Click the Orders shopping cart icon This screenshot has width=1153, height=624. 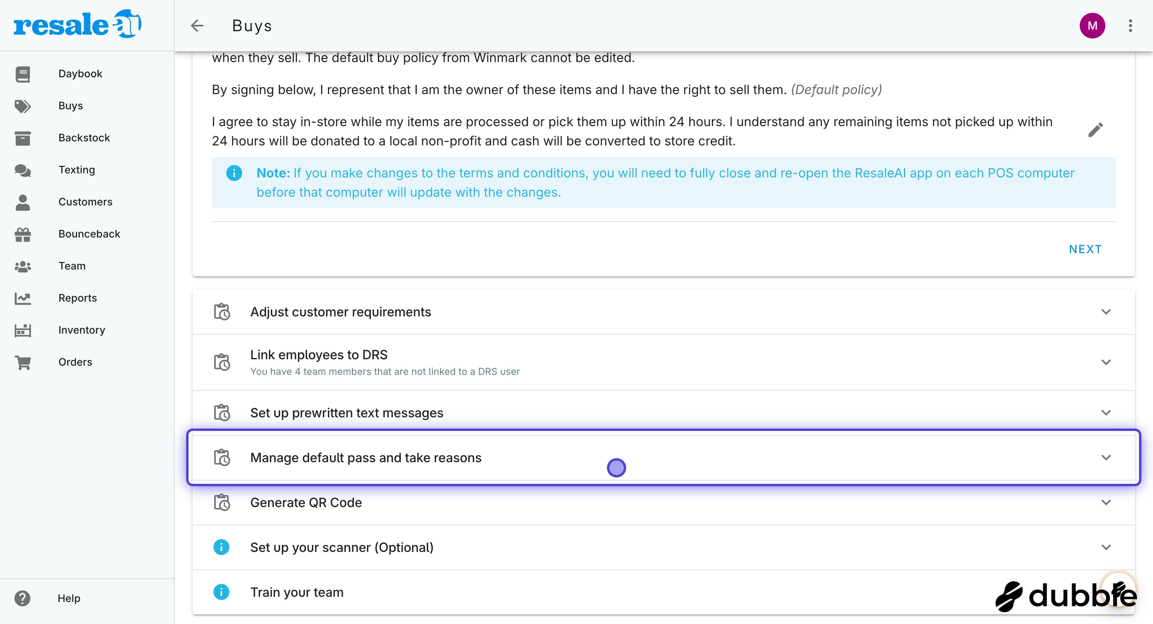(x=23, y=362)
